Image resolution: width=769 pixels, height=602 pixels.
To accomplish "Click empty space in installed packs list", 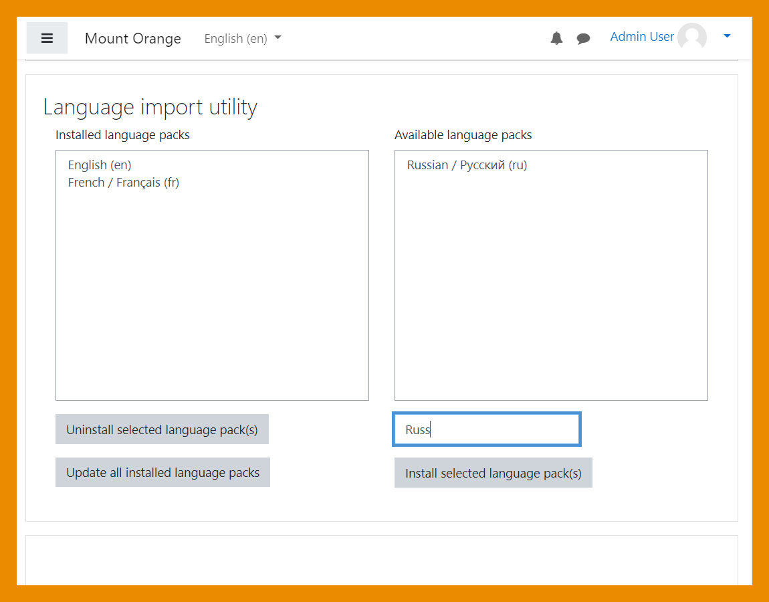I will coord(211,301).
